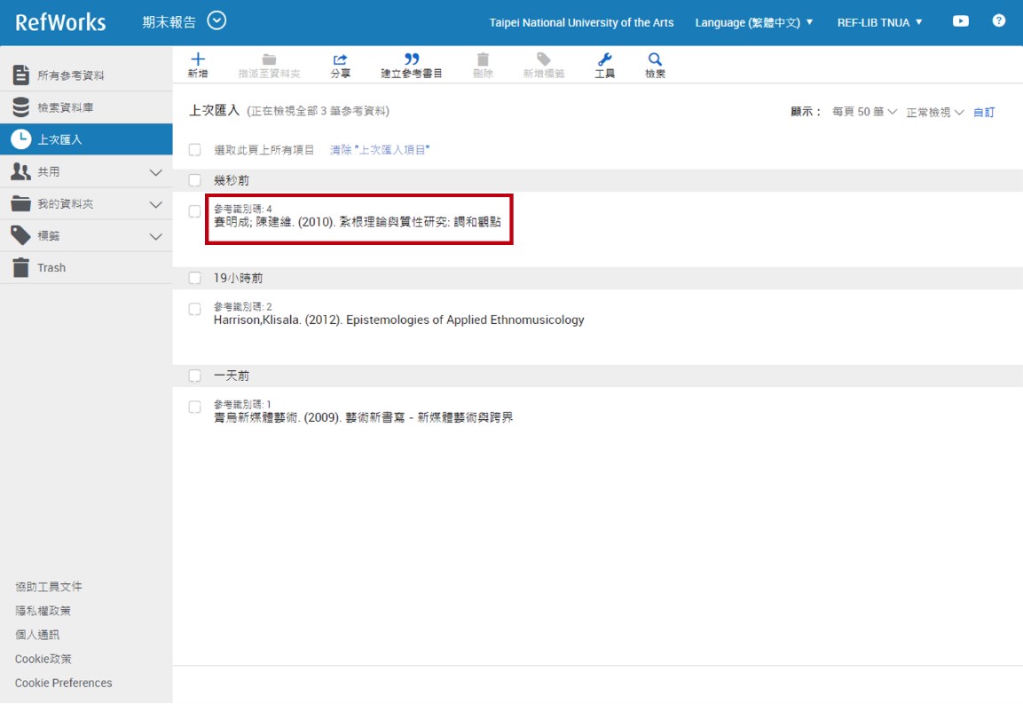Open the YouTube video icon in header

pos(960,21)
